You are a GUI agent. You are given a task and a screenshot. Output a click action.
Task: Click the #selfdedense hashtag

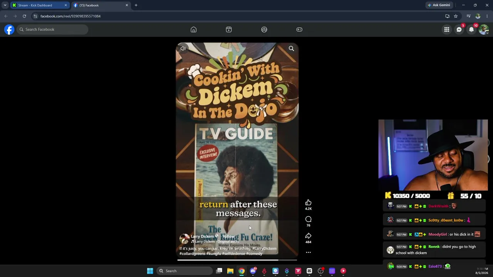(x=233, y=254)
